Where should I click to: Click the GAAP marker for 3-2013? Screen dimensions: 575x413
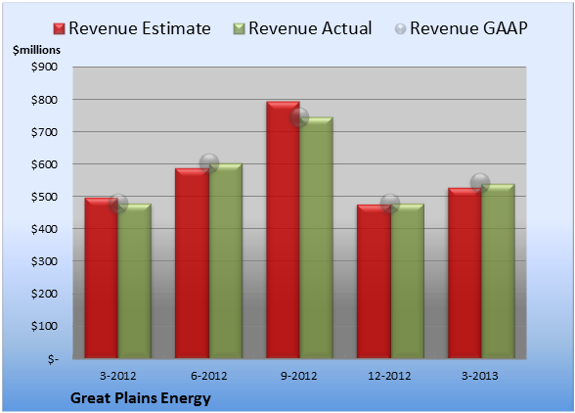click(480, 182)
